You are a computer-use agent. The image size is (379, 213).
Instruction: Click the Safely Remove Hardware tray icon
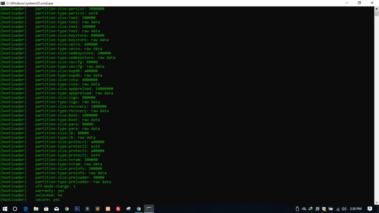tap(298, 209)
